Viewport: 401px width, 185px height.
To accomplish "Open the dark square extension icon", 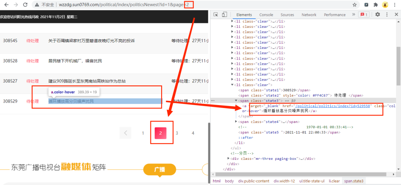I will (366, 4).
